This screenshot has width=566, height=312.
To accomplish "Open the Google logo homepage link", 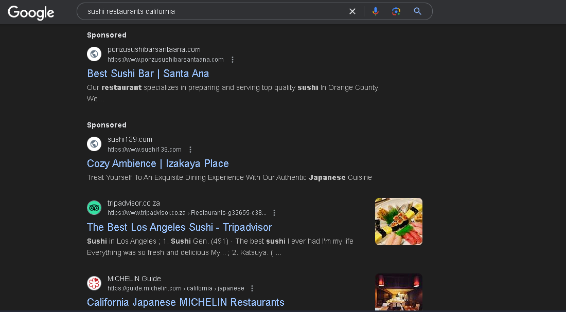I will pos(31,13).
